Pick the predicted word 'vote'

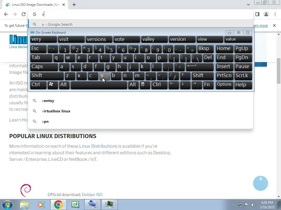pyautogui.click(x=127, y=39)
